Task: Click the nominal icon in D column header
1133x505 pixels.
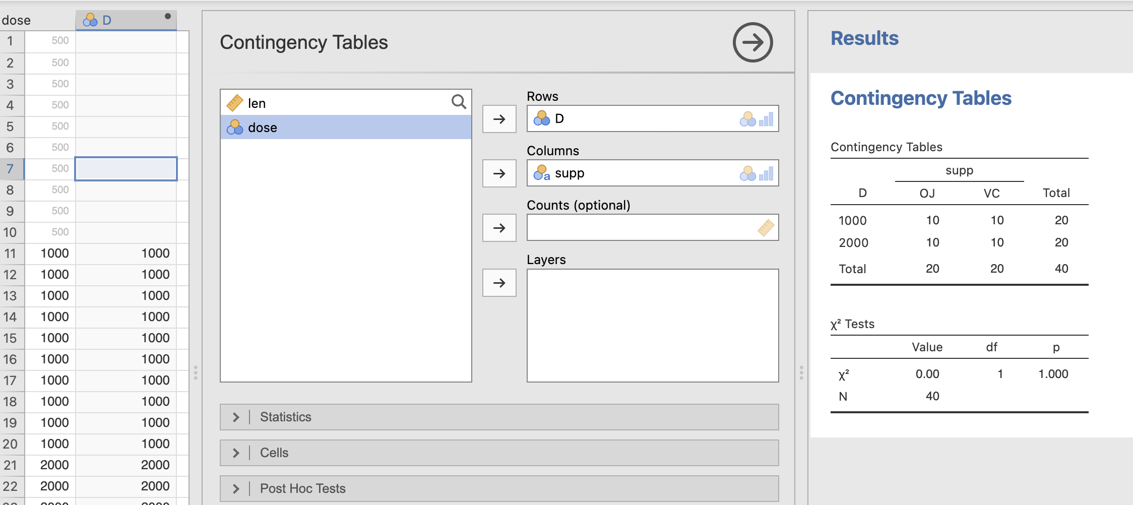Action: coord(90,20)
